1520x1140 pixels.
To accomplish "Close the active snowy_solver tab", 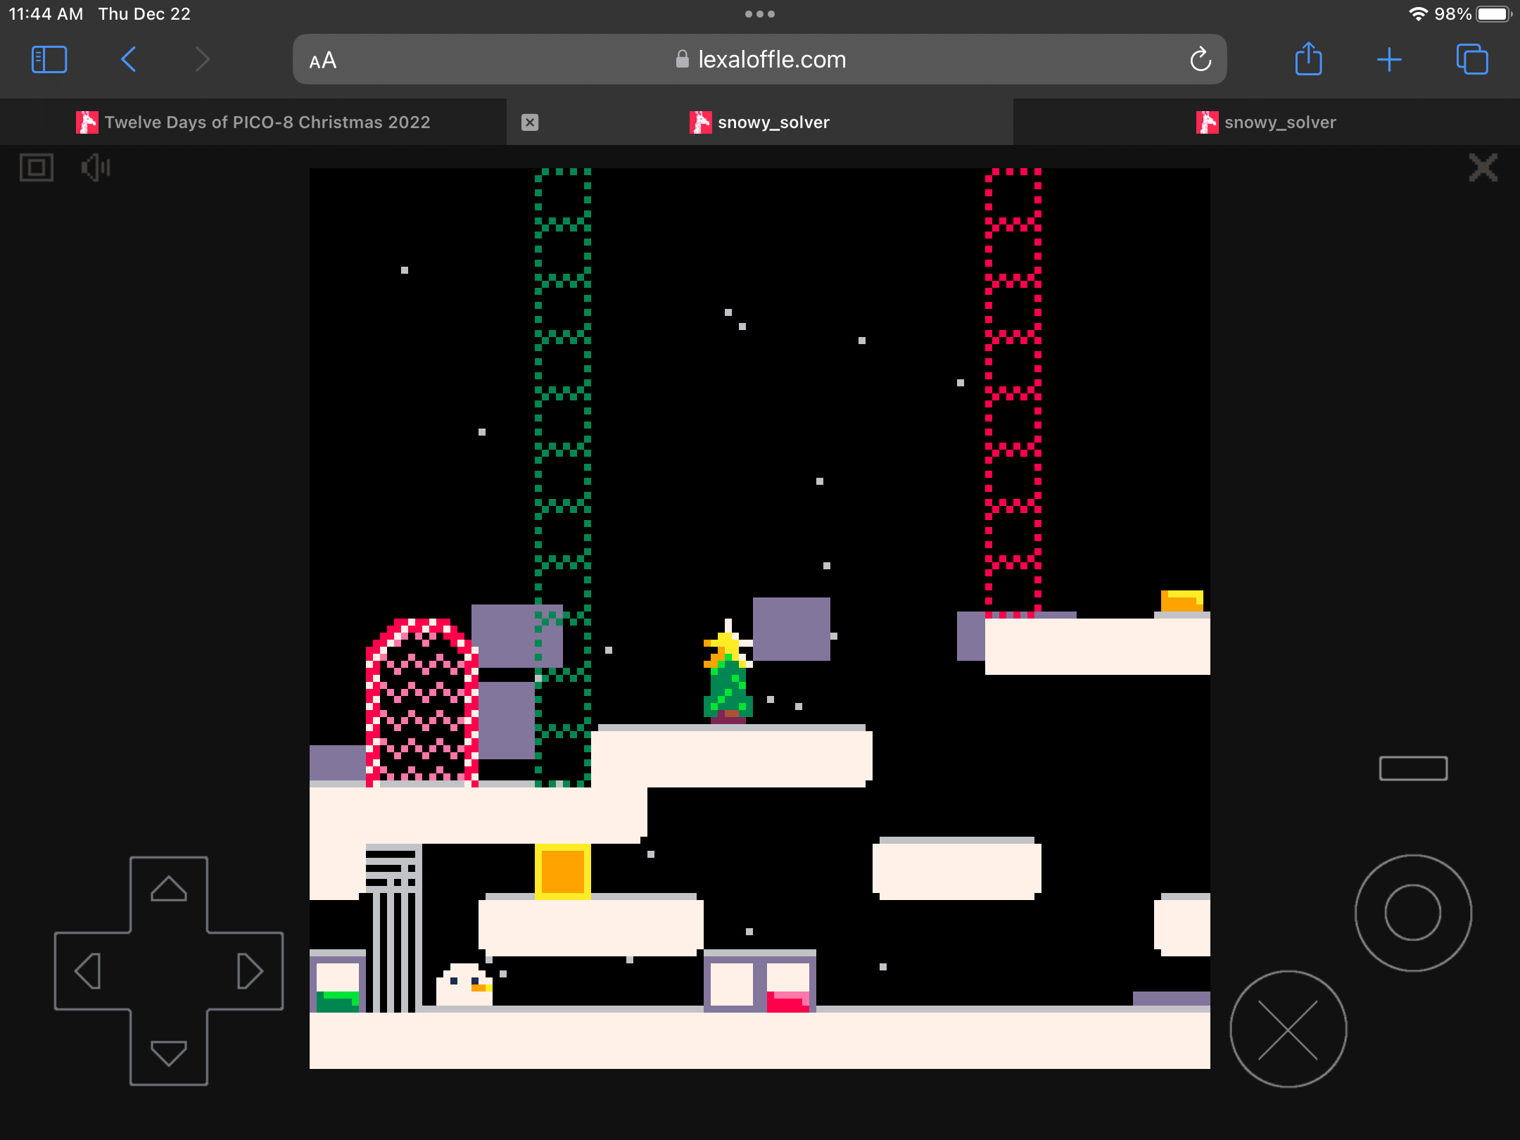I will click(530, 122).
